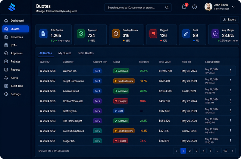Click the search magnifier icon
This screenshot has width=241, height=159.
coord(167,7)
